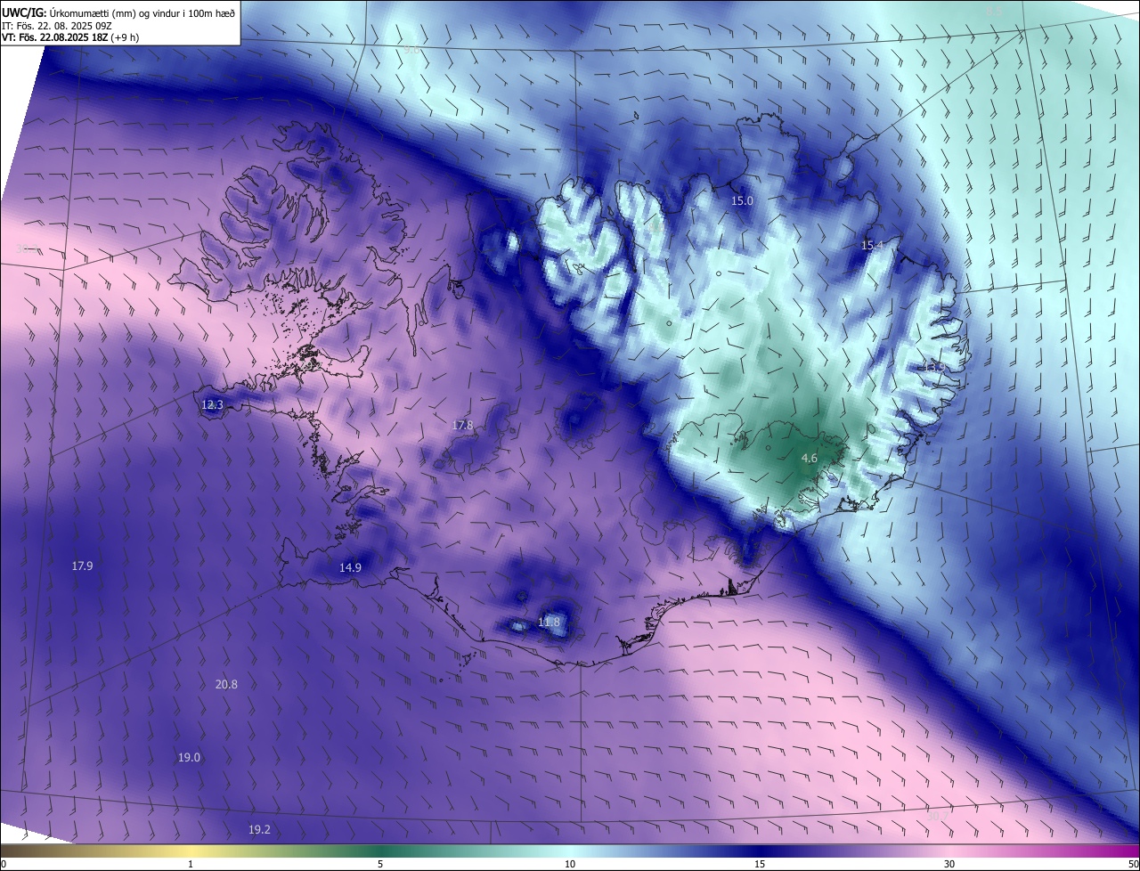Click the 10 tick label on the color scale
The height and width of the screenshot is (871, 1140).
pos(570,864)
